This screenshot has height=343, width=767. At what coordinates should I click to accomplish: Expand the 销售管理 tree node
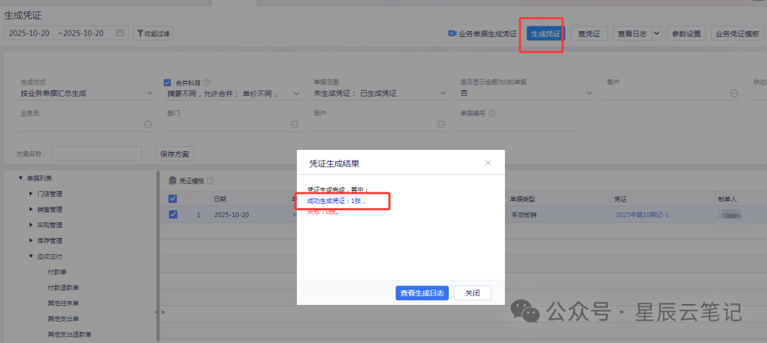tap(31, 209)
